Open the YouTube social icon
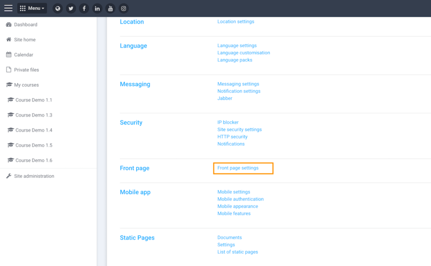The image size is (431, 266). click(110, 8)
